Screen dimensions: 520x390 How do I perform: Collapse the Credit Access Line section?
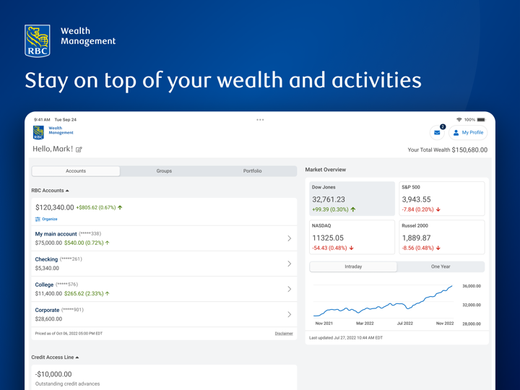[x=77, y=357]
